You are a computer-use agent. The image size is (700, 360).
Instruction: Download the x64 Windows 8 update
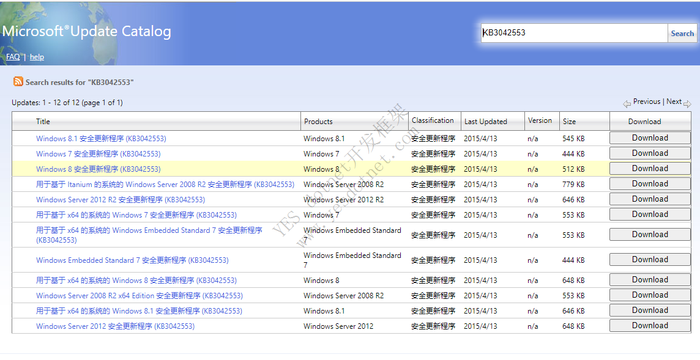pos(650,280)
